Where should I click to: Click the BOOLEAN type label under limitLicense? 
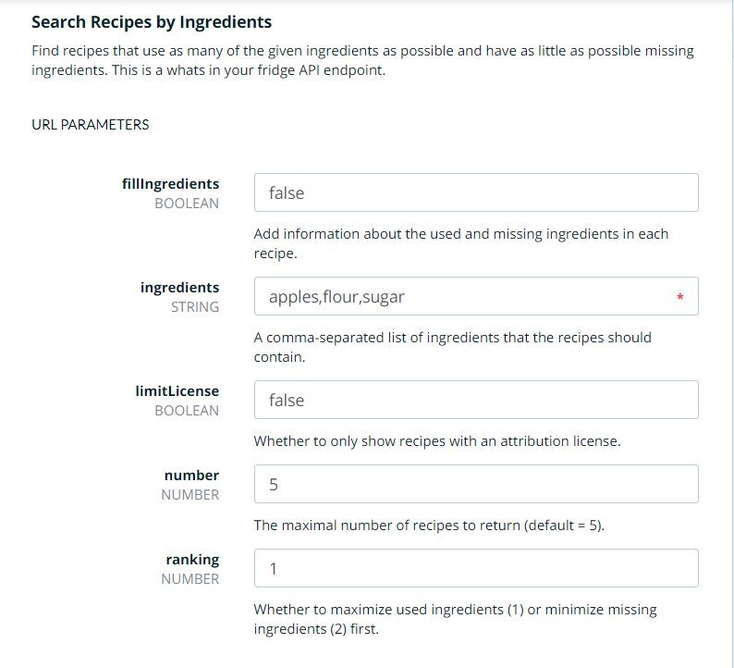point(187,411)
